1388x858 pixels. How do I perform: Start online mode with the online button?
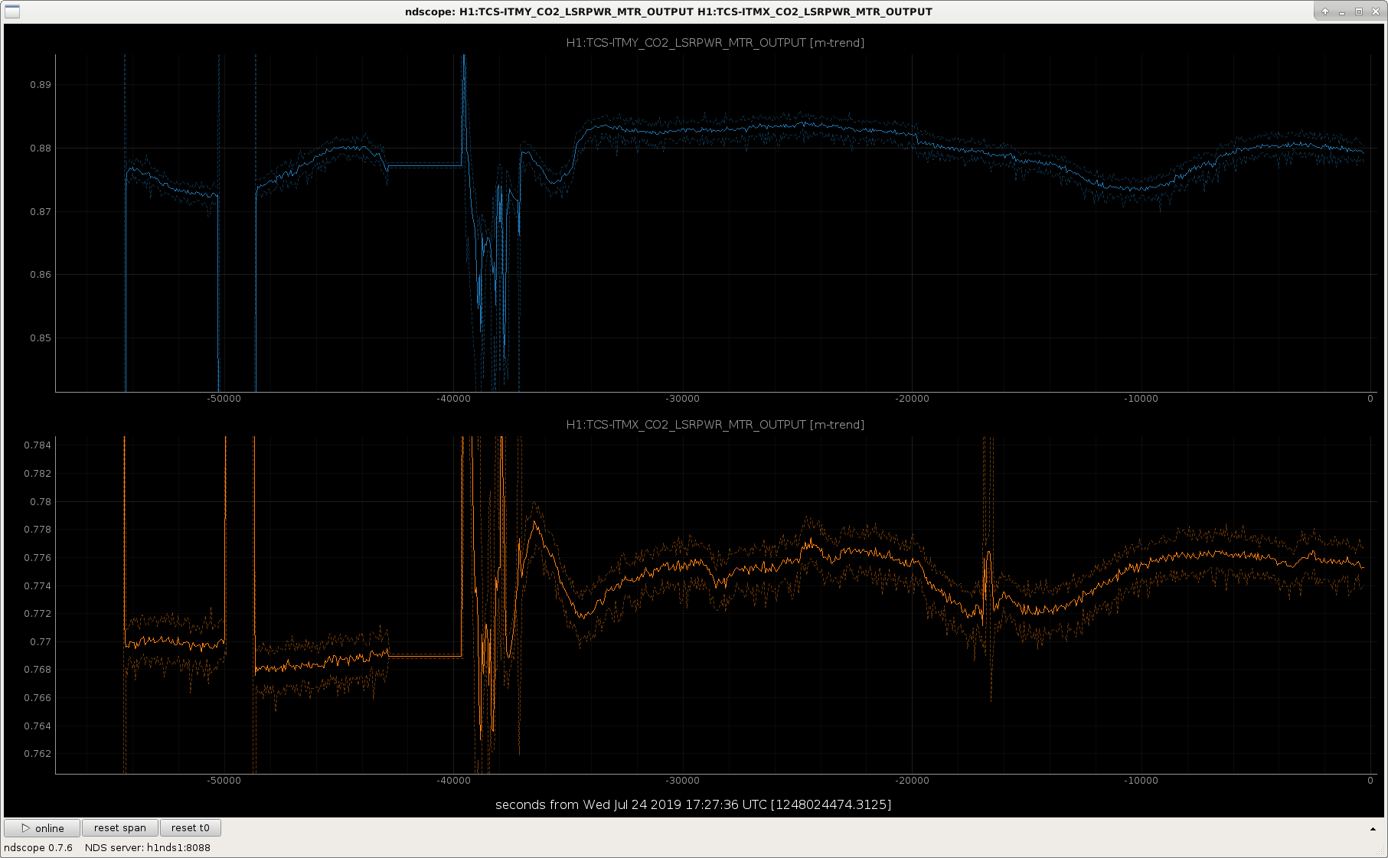(x=42, y=828)
